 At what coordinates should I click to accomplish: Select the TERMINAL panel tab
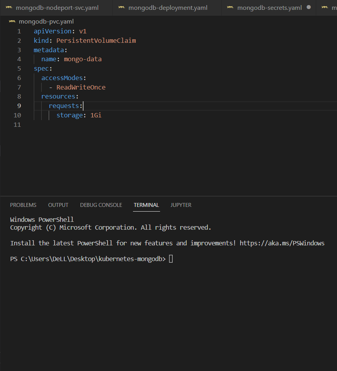coord(146,205)
